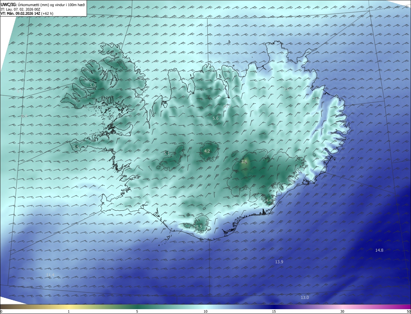Select the 13.0 value near the bottom edge
Image resolution: width=411 pixels, height=314 pixels.
[305, 298]
